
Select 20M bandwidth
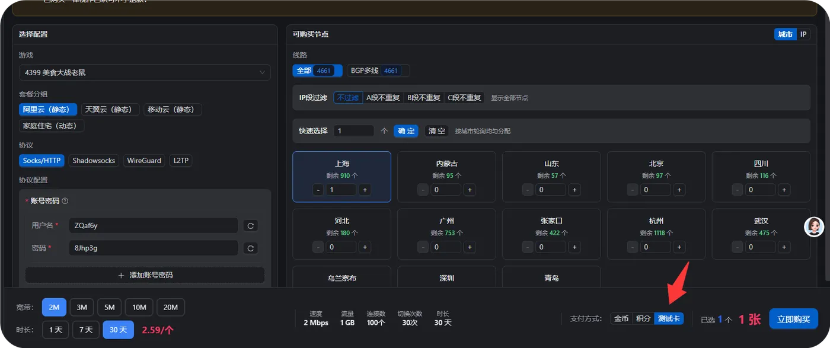click(171, 307)
